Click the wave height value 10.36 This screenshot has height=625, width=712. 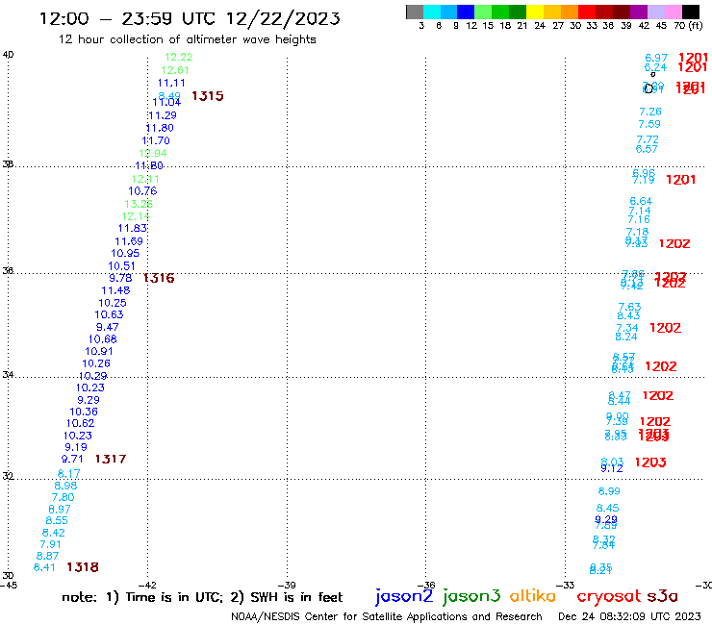(84, 412)
